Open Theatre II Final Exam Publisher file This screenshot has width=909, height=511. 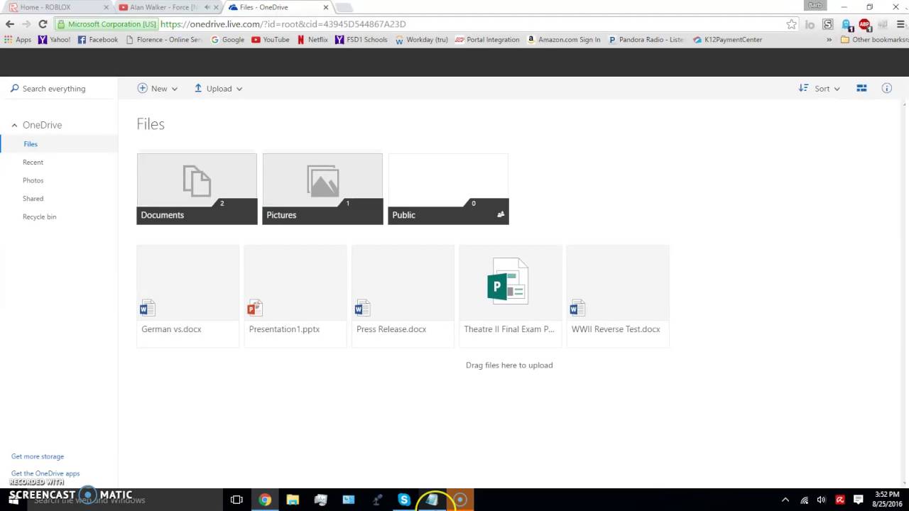510,296
